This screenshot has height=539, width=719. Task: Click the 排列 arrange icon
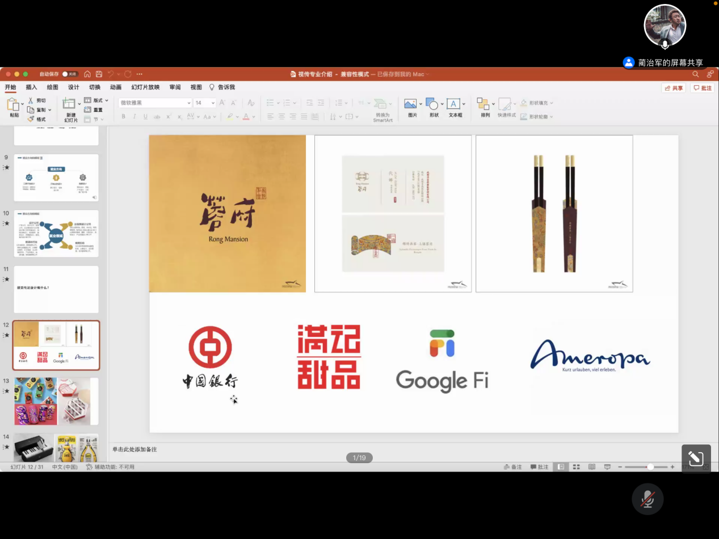(484, 105)
